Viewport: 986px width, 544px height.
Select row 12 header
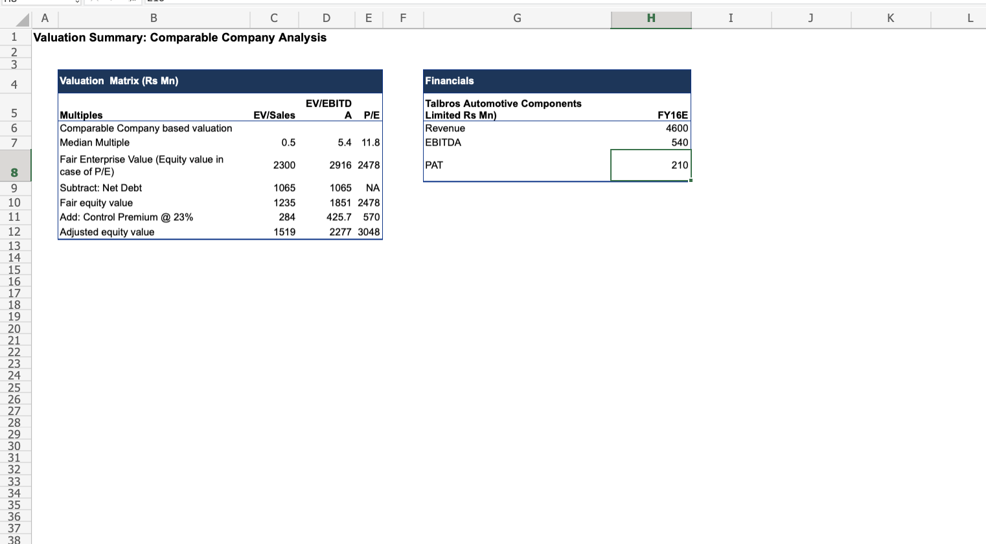[x=15, y=232]
